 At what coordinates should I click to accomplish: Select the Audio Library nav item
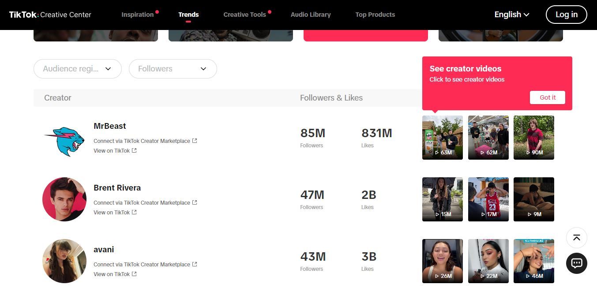tap(311, 14)
